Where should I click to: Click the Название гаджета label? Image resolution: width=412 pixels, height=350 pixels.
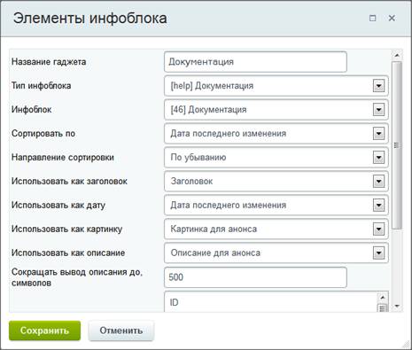tap(49, 62)
